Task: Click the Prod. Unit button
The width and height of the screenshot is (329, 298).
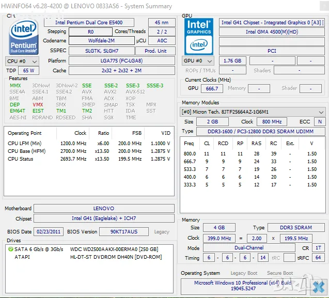Action: pyautogui.click(x=155, y=51)
